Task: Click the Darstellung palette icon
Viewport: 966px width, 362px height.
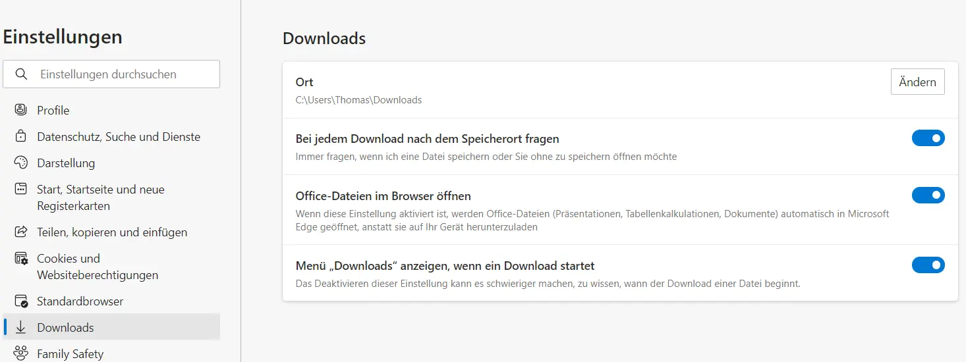Action: click(21, 163)
